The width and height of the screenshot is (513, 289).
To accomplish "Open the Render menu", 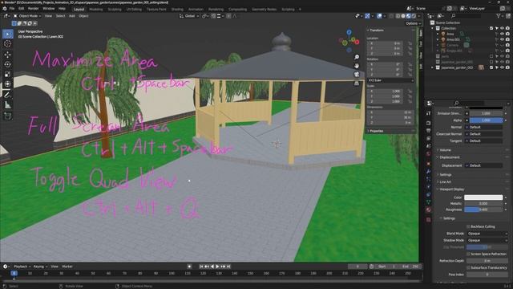I will (x=34, y=9).
